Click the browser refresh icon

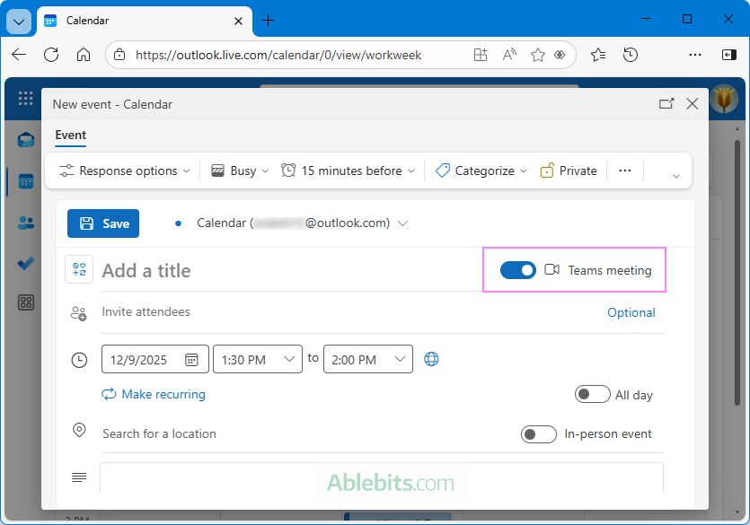pos(51,55)
